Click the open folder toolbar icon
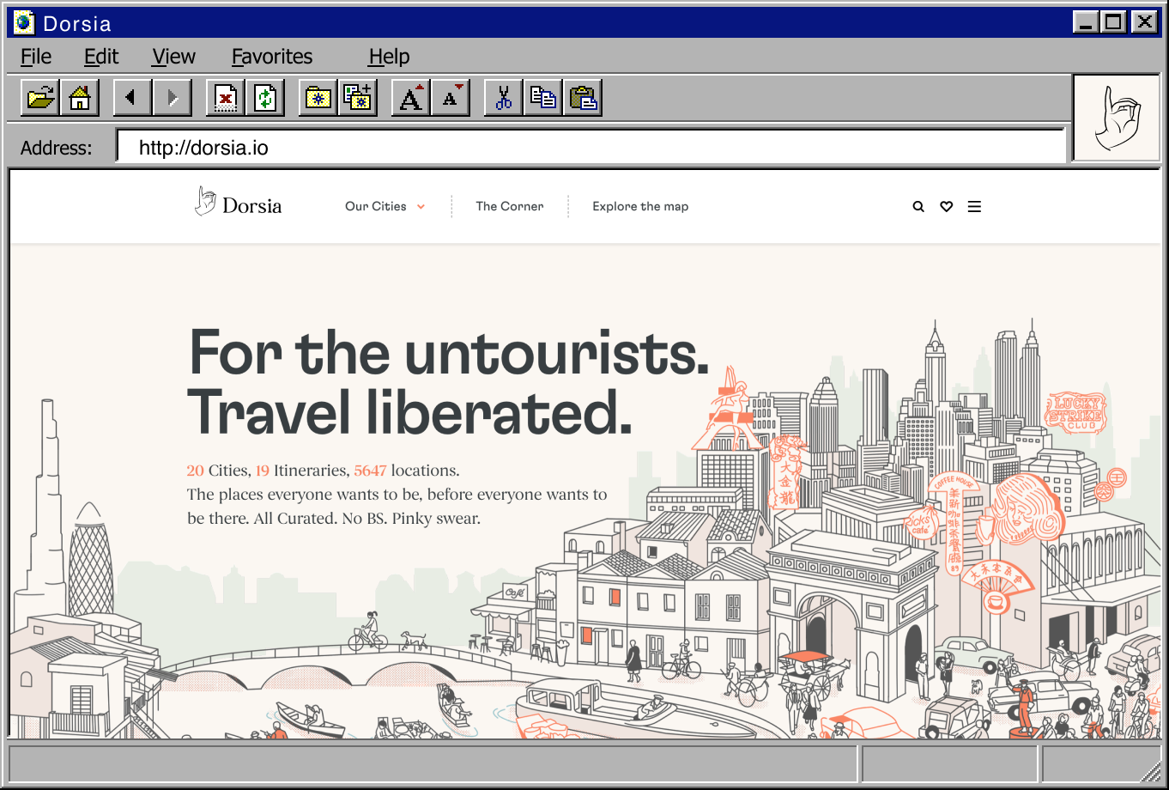 coord(40,98)
